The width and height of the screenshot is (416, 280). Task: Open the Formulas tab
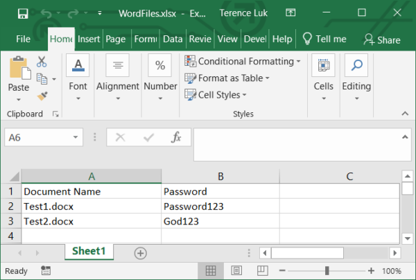[x=146, y=40]
